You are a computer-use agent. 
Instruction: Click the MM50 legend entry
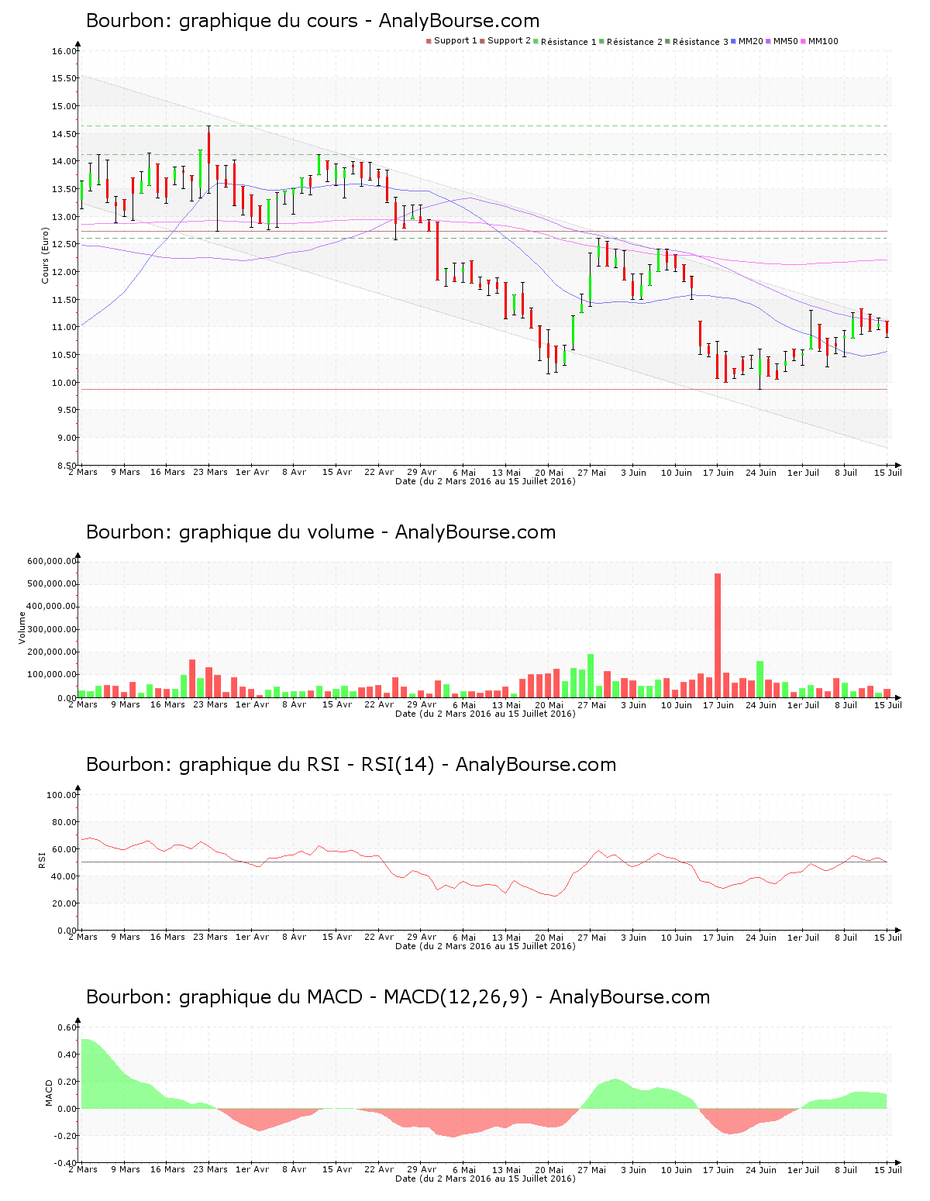point(781,41)
